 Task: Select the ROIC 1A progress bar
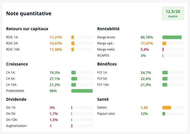coord(82,37)
